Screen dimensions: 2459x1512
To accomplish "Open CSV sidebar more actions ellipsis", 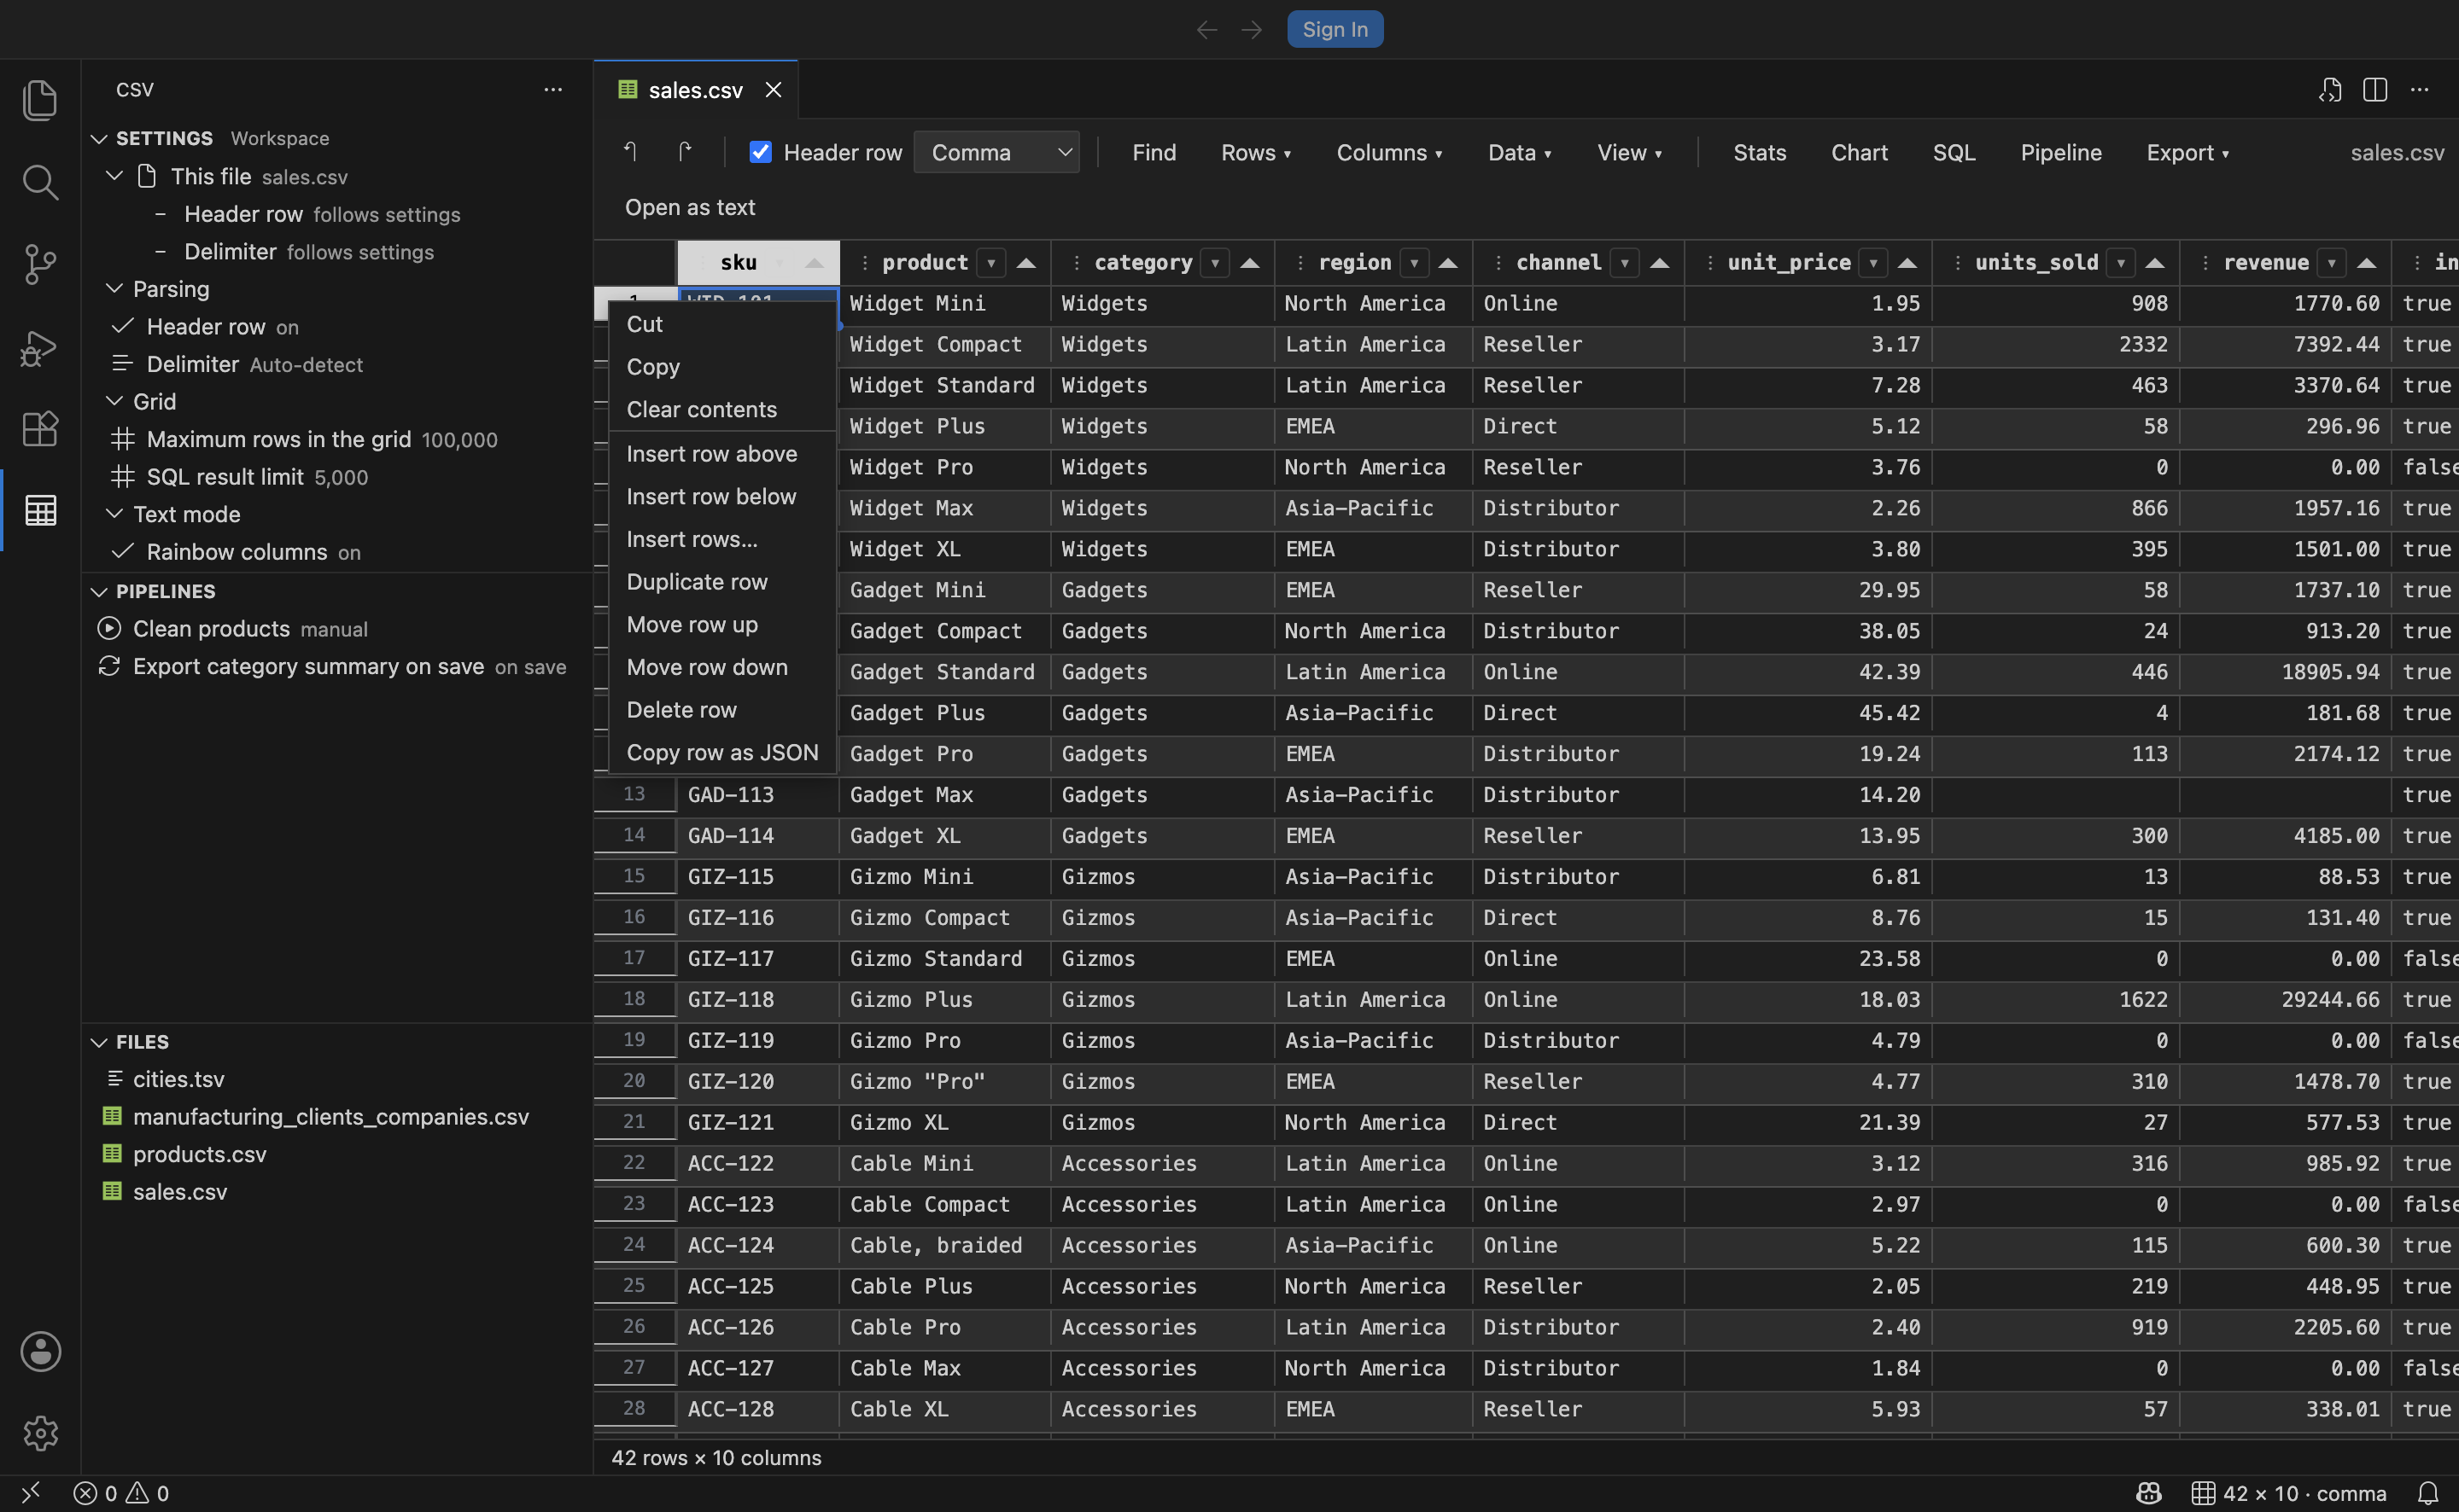I will pos(553,90).
